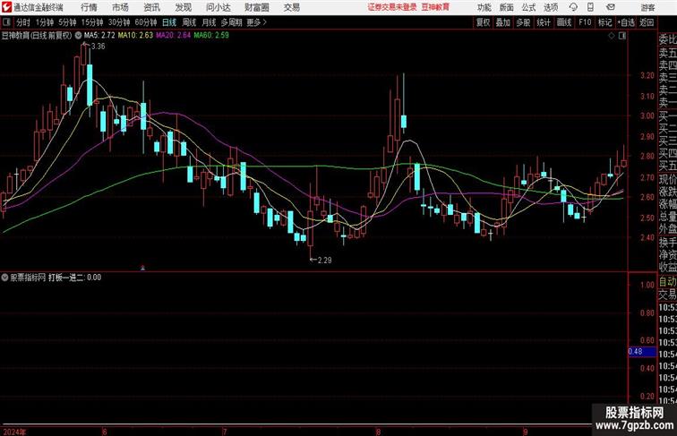Open the 财富圈 menu
This screenshot has width=677, height=436.
point(256,7)
